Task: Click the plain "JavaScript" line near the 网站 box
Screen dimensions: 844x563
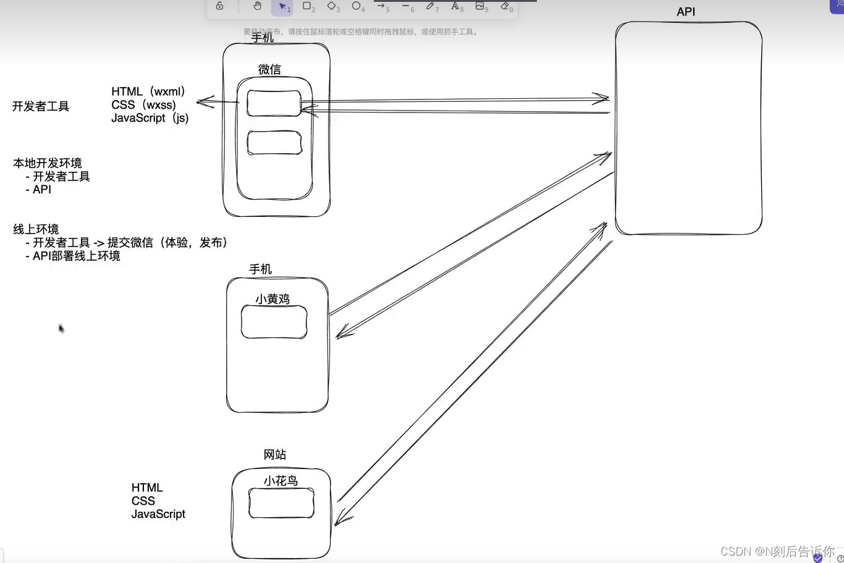Action: tap(158, 514)
